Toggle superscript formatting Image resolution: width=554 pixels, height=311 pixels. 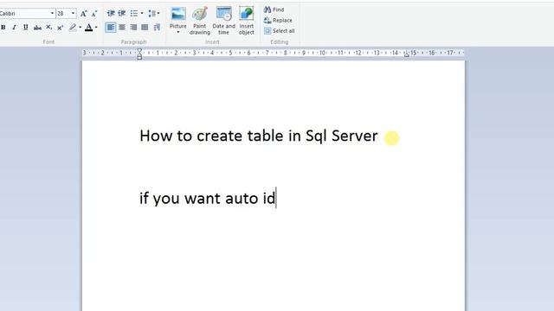pos(60,28)
